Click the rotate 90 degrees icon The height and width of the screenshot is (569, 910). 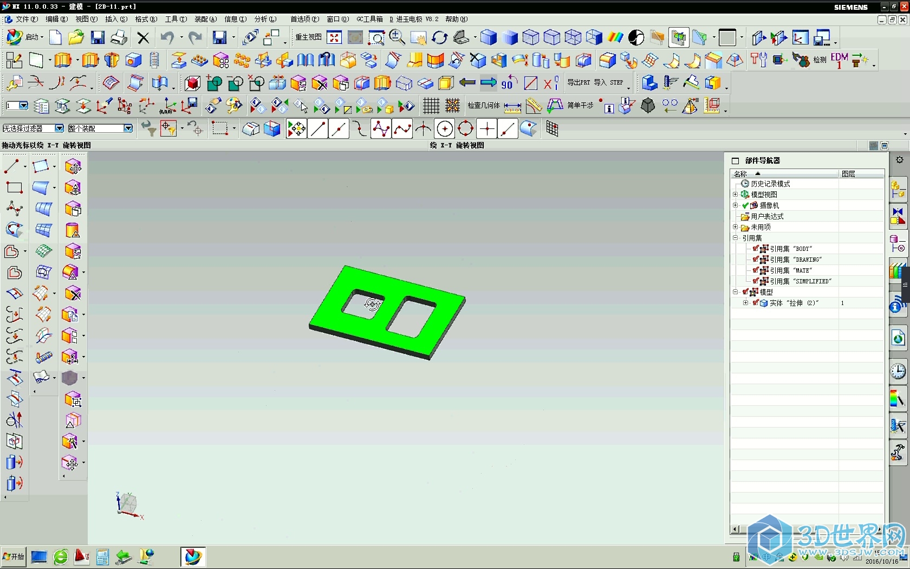(509, 83)
